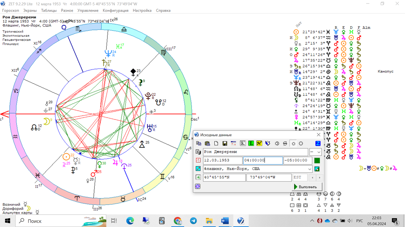This screenshot has width=405, height=227.
Task: Click the Windows Start button
Action: [x=7, y=221]
